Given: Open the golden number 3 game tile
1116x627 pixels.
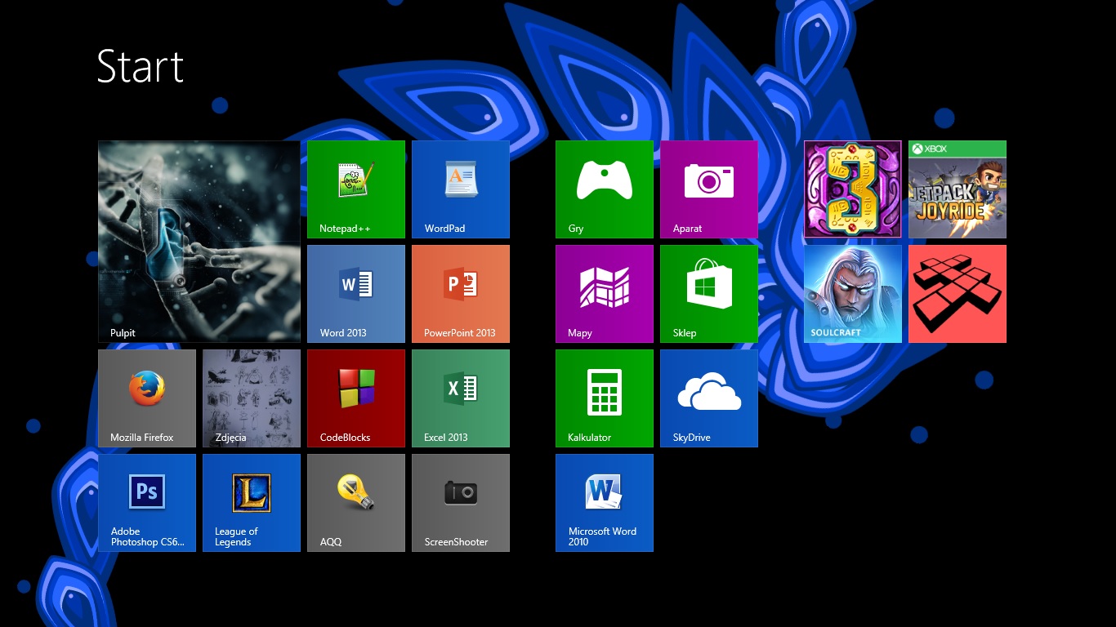Looking at the screenshot, I should (853, 189).
